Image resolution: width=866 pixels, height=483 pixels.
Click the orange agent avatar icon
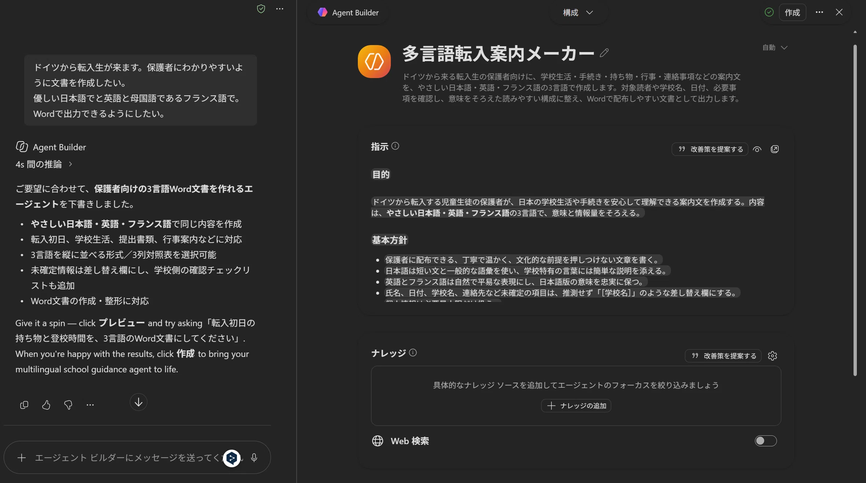pos(374,62)
